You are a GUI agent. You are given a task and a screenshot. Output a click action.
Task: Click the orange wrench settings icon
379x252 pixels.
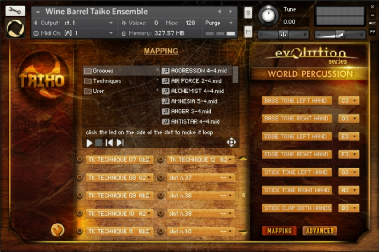[57, 230]
